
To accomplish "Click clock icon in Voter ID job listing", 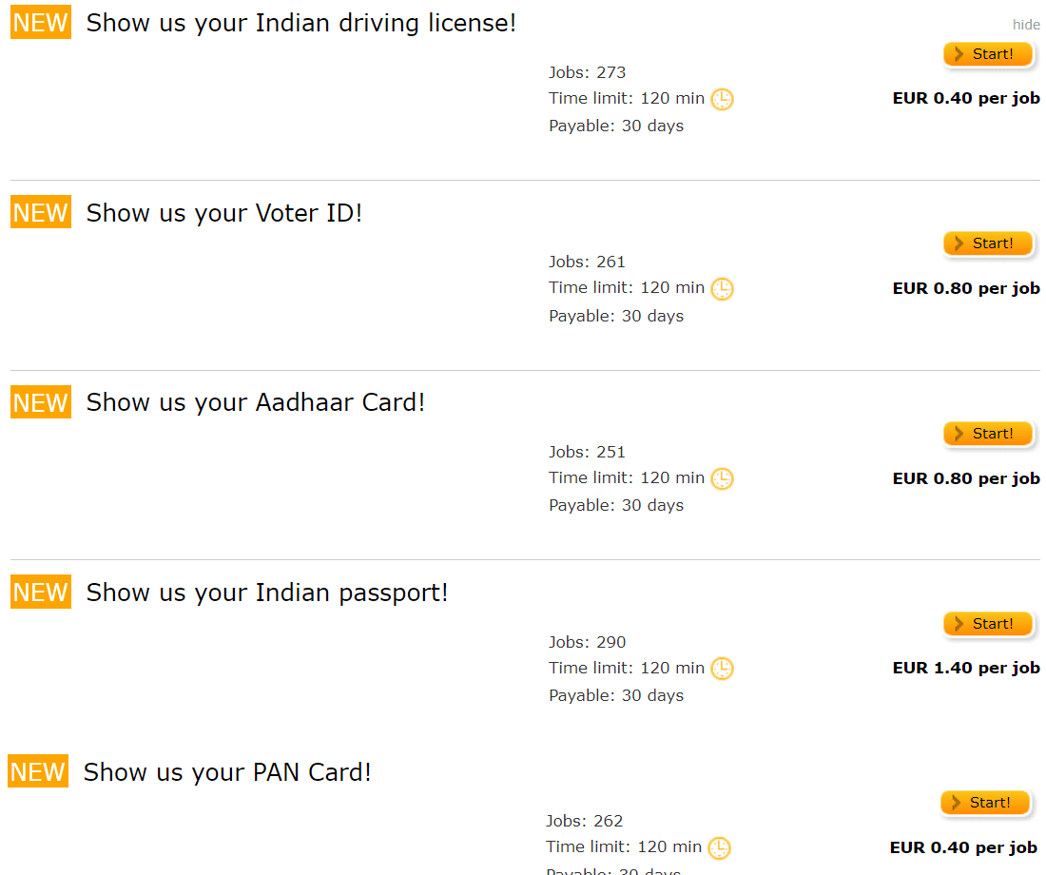I will [x=722, y=289].
